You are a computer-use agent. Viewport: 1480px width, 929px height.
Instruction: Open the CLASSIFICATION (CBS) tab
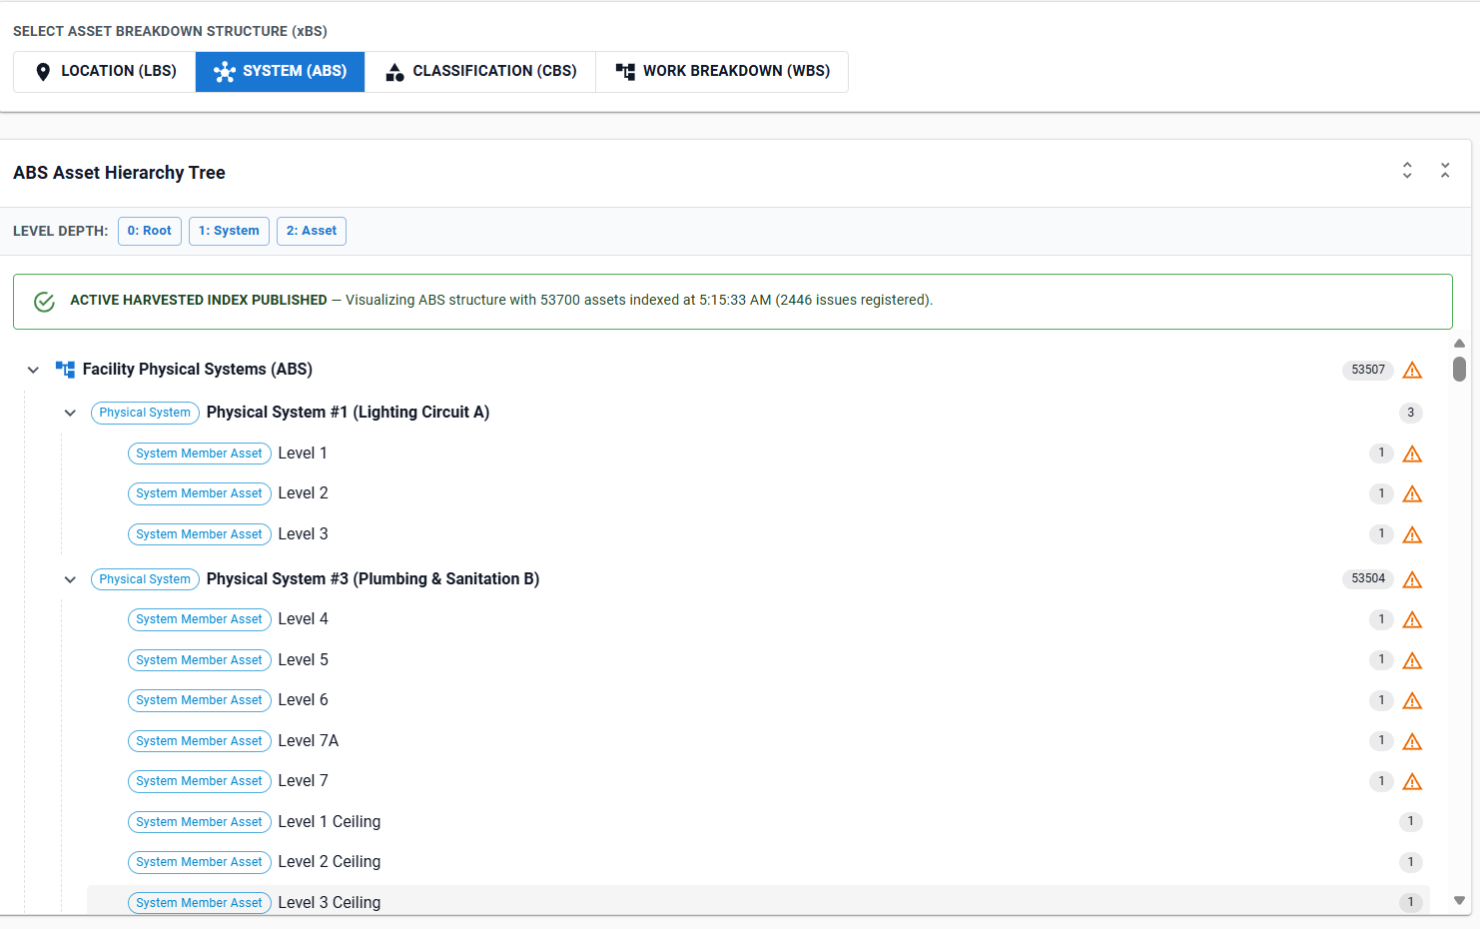click(x=480, y=72)
